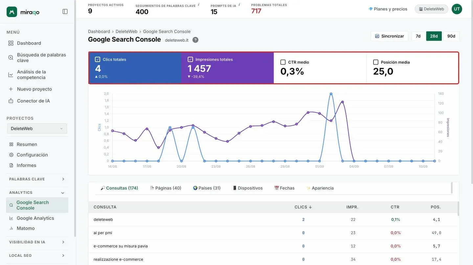Switch to the Países (31) tab
473x265 pixels.
click(x=207, y=188)
